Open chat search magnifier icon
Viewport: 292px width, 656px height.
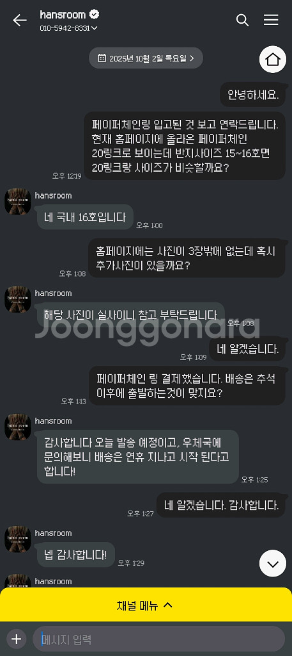242,20
